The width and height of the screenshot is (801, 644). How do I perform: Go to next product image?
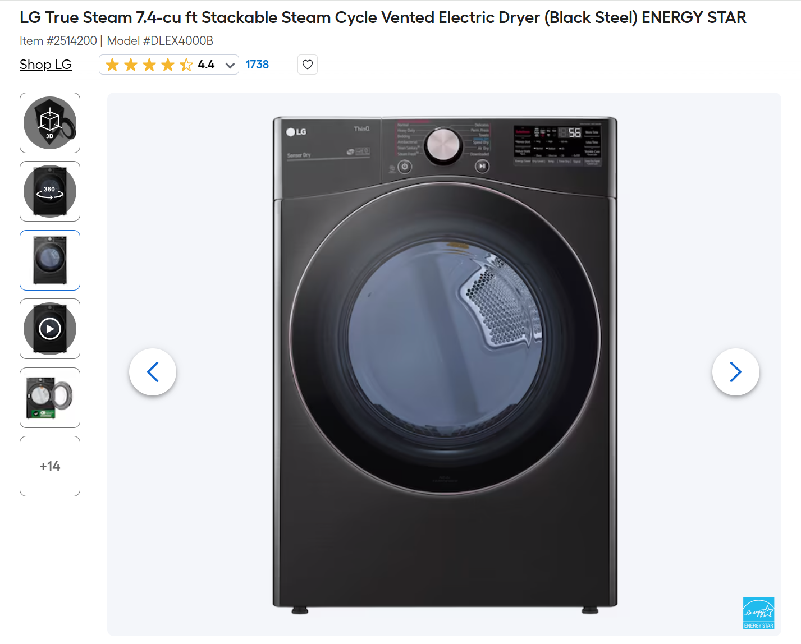tap(736, 372)
